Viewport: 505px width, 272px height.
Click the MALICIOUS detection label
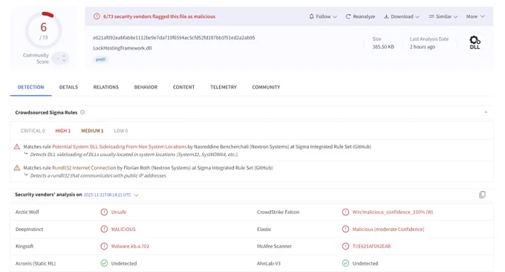coord(123,229)
